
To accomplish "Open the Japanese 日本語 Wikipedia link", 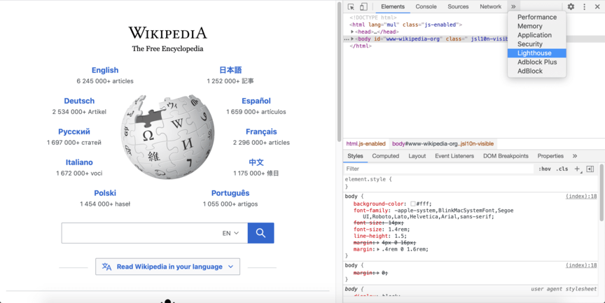I will (230, 70).
